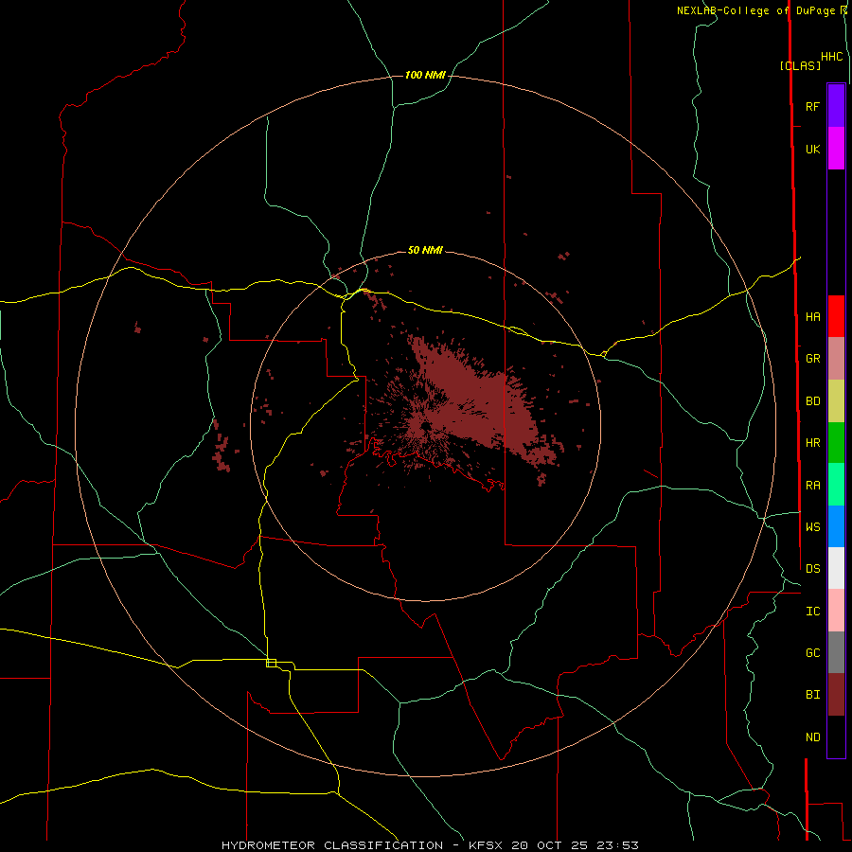Click the WS legend label
Viewport: 852px width, 852px height.
coord(812,526)
